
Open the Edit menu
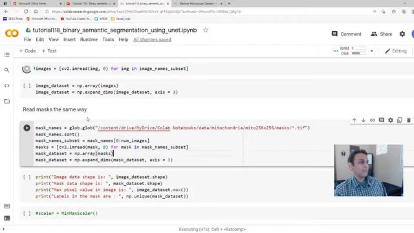click(40, 39)
